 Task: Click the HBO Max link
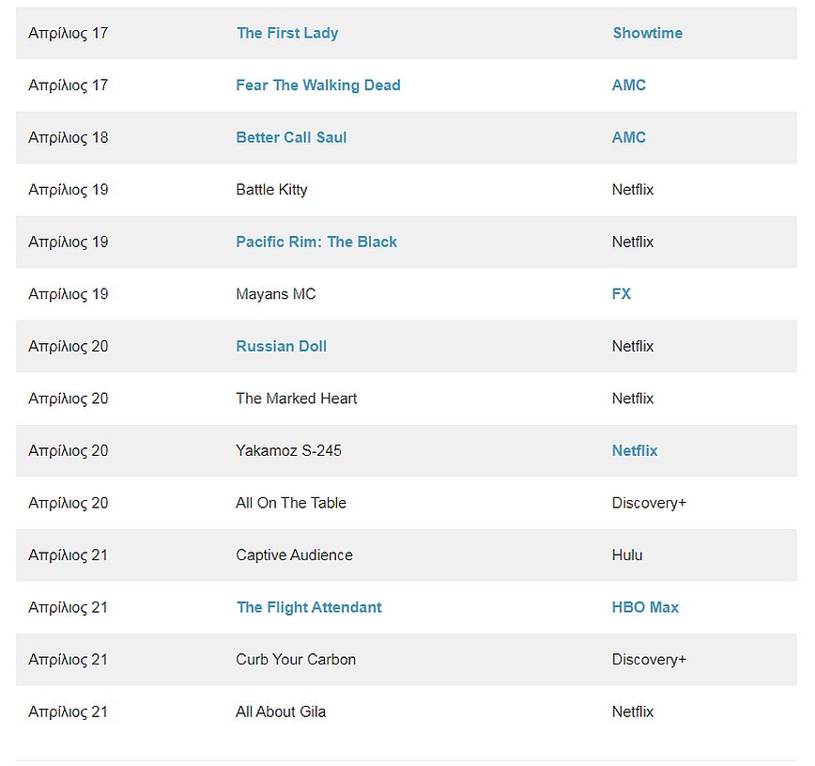(645, 607)
